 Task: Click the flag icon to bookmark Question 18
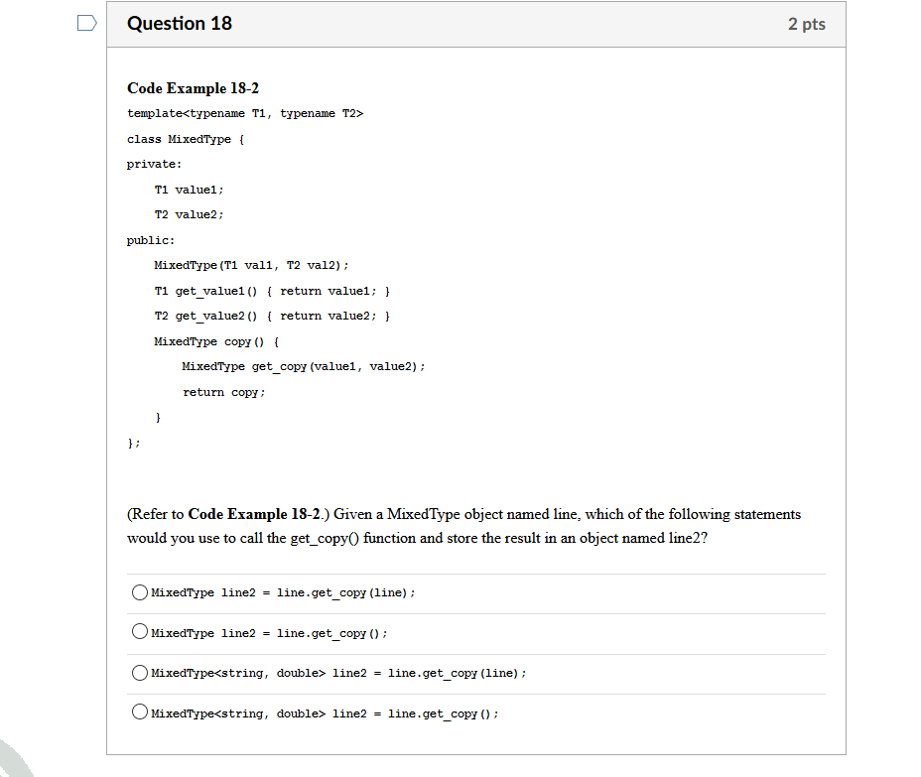tap(86, 22)
